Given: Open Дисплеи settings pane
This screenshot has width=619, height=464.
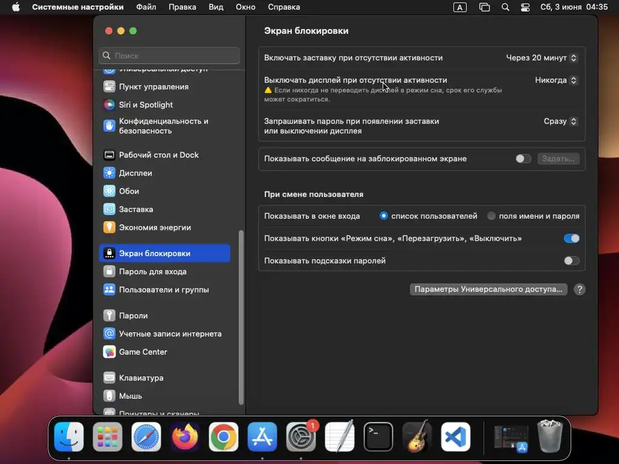Looking at the screenshot, I should pyautogui.click(x=164, y=173).
